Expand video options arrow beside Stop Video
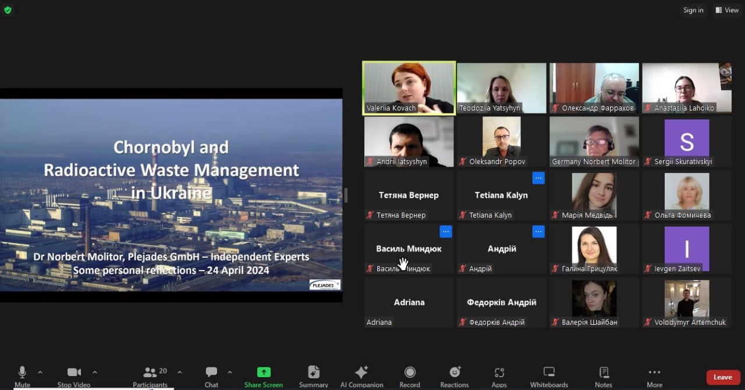Viewport: 745px width, 390px height. click(95, 372)
